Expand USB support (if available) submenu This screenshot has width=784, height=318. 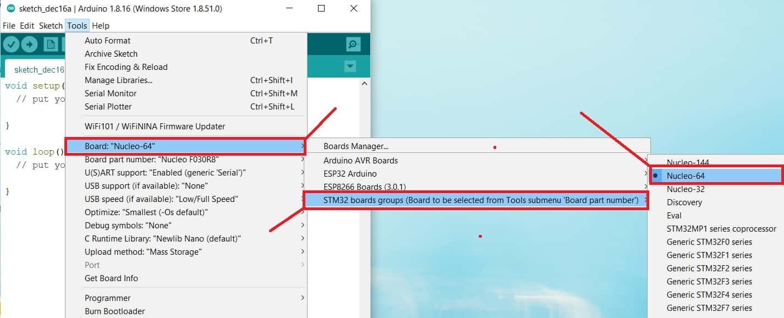point(186,186)
